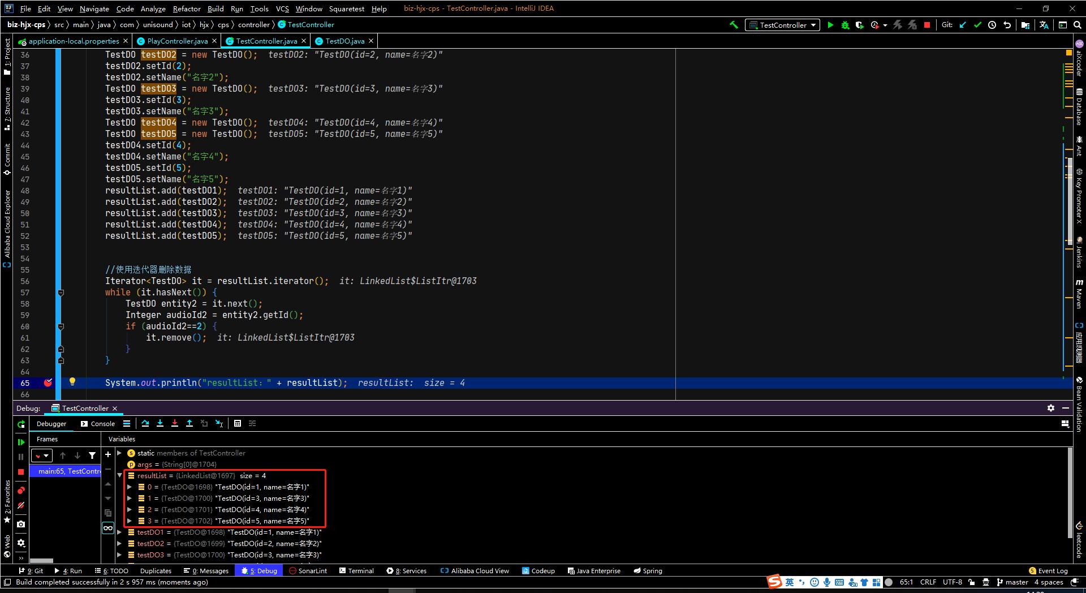This screenshot has width=1086, height=593.
Task: Step over in debugger toolbar
Action: click(x=145, y=423)
